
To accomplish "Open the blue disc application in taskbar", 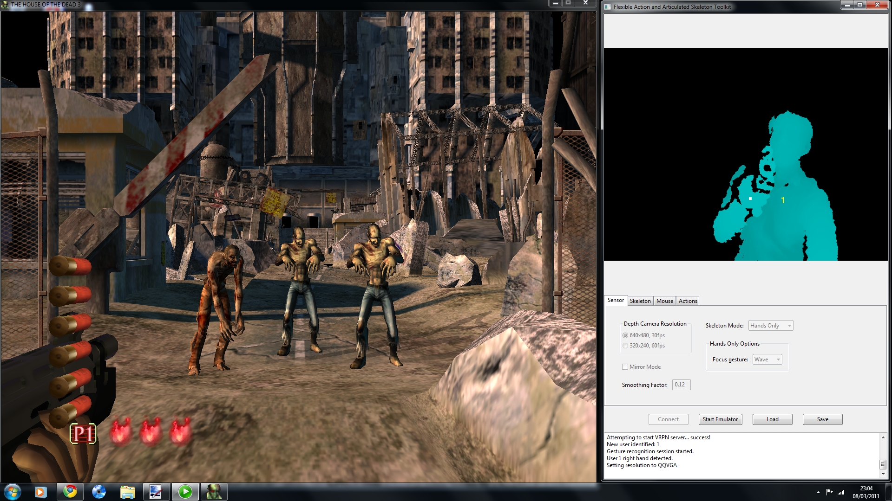I will point(99,492).
